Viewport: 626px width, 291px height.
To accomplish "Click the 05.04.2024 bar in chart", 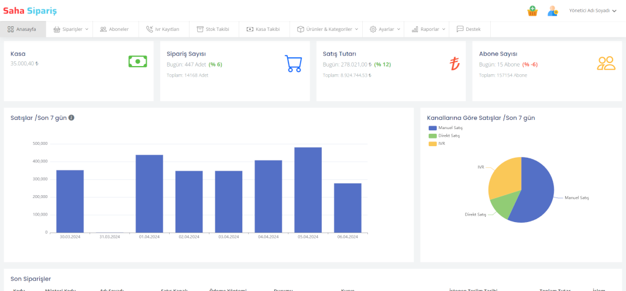I will (308, 190).
